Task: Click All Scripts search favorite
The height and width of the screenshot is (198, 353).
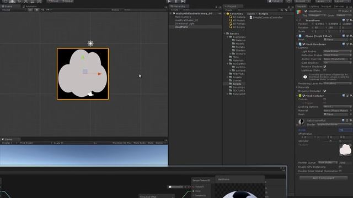Action: (x=237, y=27)
